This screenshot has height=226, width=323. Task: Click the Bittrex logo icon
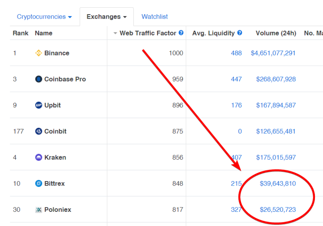pyautogui.click(x=38, y=183)
